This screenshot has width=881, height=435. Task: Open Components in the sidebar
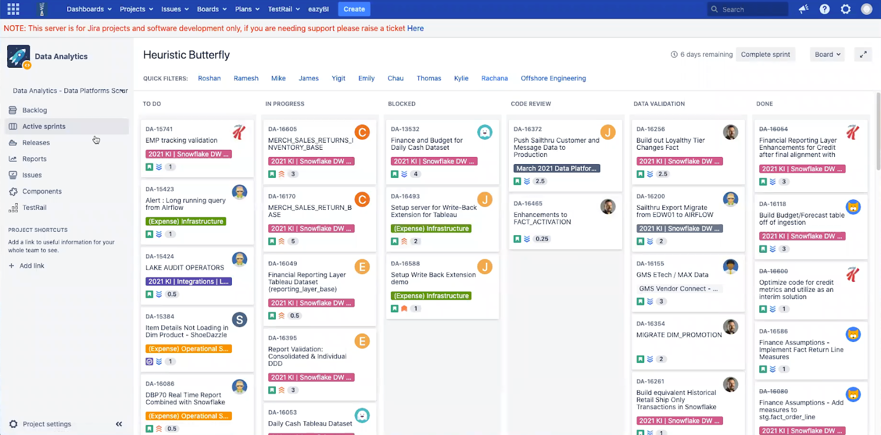(42, 191)
